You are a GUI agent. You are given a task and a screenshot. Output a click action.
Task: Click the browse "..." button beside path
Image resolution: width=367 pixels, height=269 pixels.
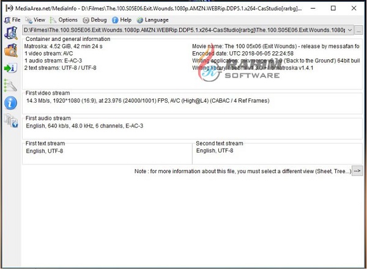tap(358, 31)
